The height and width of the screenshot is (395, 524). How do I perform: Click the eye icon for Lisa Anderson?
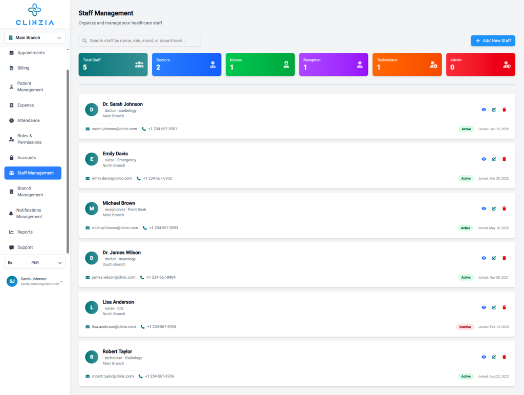(x=484, y=307)
